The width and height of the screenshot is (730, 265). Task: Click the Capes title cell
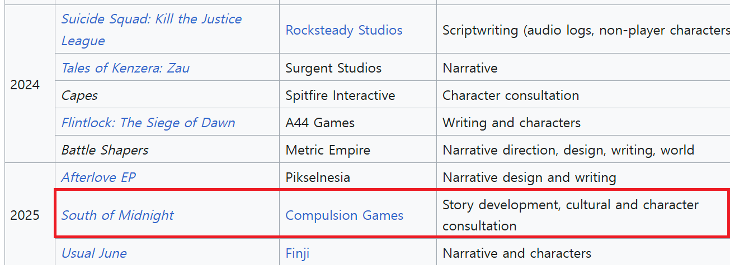pos(167,95)
